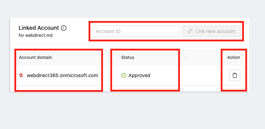This screenshot has height=129, width=265.
Task: Click divider right of the Status header
Action: pos(186,57)
